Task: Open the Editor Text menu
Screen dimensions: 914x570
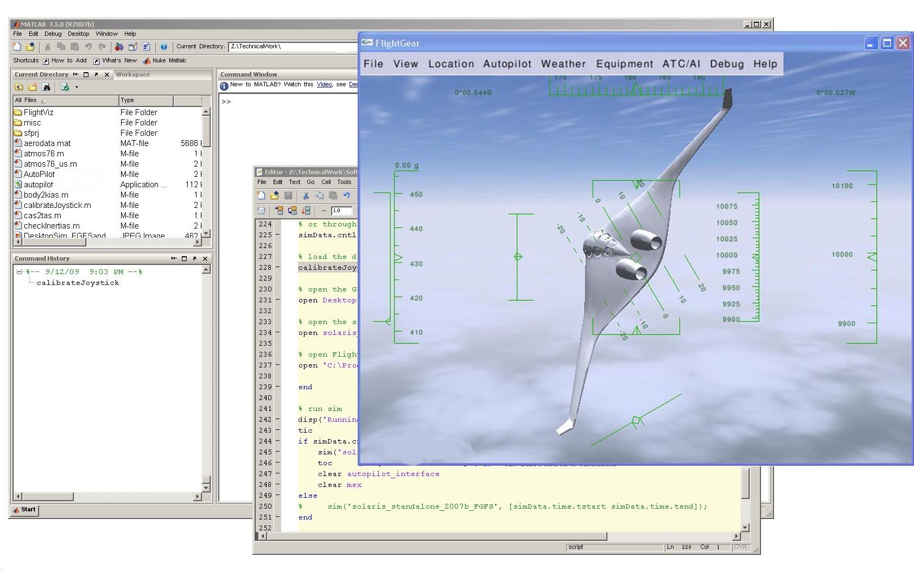Action: (295, 182)
